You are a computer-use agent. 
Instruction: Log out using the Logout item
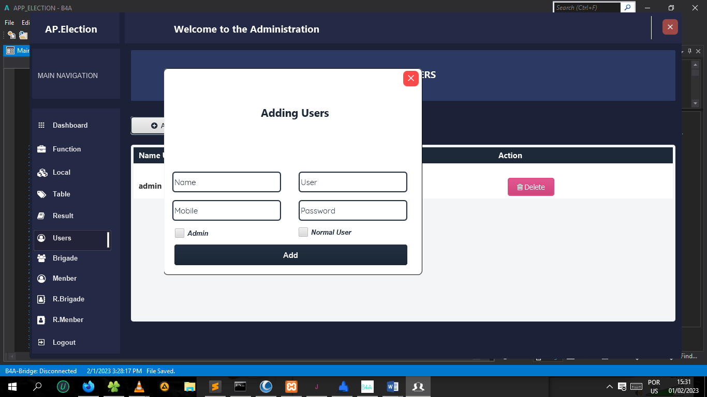pyautogui.click(x=64, y=342)
